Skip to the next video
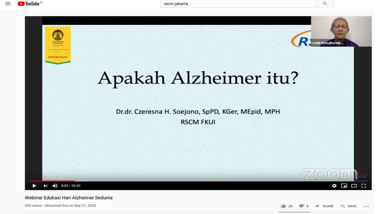 pos(45,186)
